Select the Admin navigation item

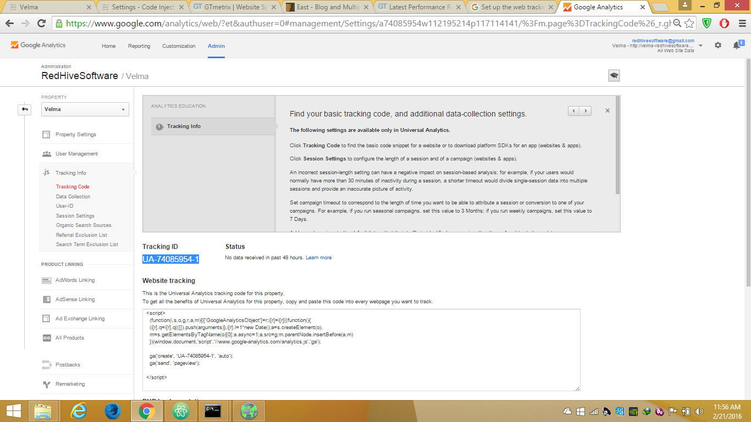click(216, 46)
